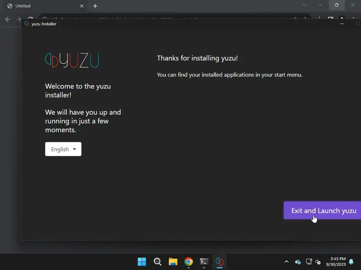This screenshot has width=361, height=270.
Task: Open the notifications bell icon
Action: [x=351, y=262]
